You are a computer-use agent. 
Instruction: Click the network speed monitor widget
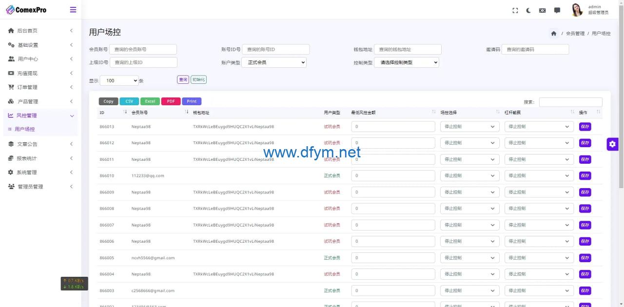point(74,284)
